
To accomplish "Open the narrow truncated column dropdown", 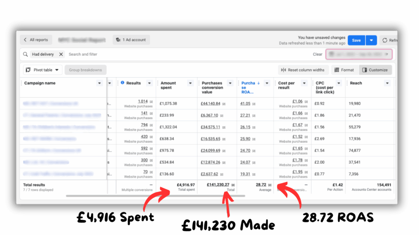I will (110, 83).
